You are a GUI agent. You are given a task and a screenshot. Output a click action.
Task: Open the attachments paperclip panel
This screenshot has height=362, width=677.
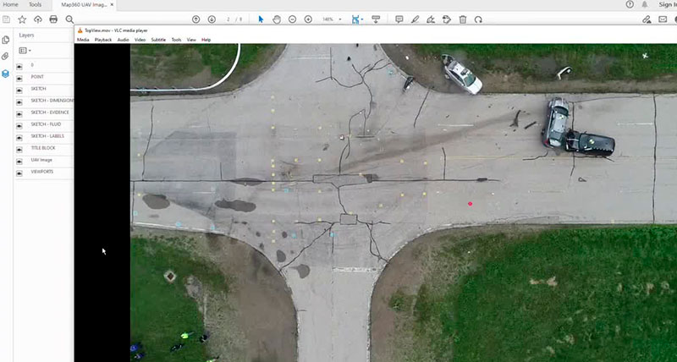(x=5, y=56)
